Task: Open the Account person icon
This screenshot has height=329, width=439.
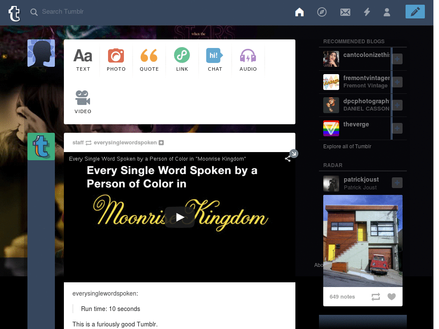Action: point(387,12)
